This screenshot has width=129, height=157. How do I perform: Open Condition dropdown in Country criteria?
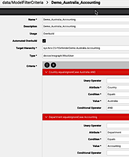click(x=118, y=94)
